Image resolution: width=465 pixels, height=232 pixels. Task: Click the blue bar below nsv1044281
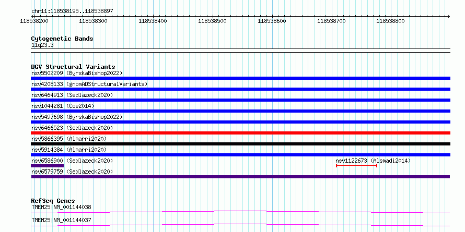click(240, 111)
